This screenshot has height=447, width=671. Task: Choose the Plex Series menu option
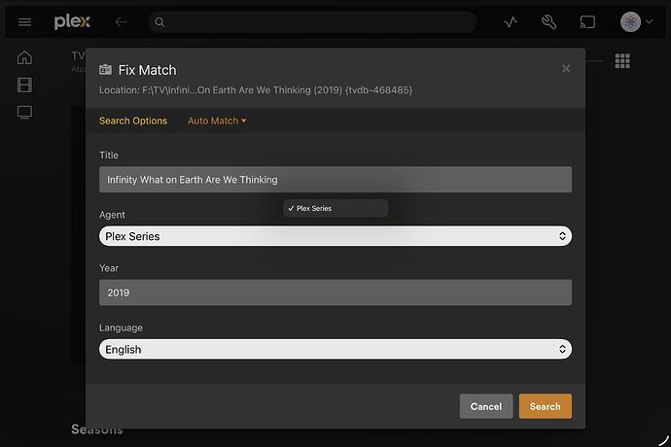[x=335, y=208]
